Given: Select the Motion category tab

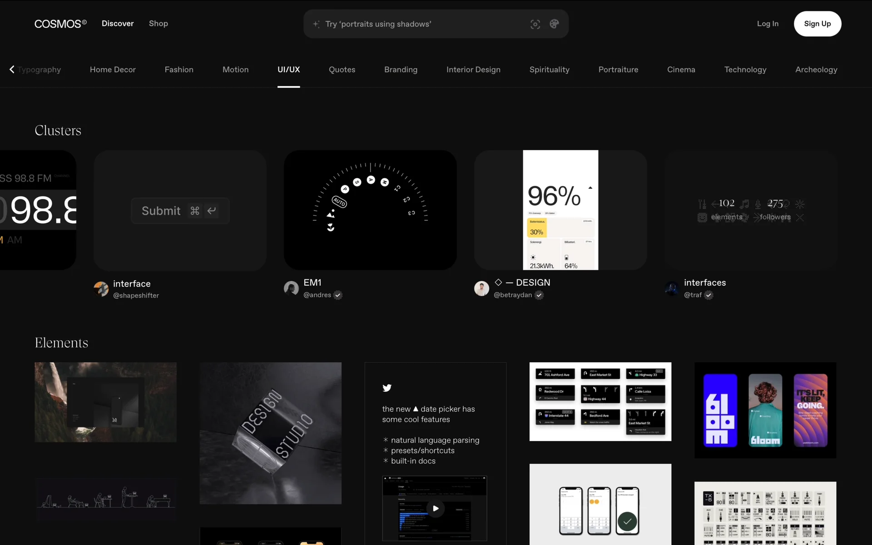Looking at the screenshot, I should point(235,69).
